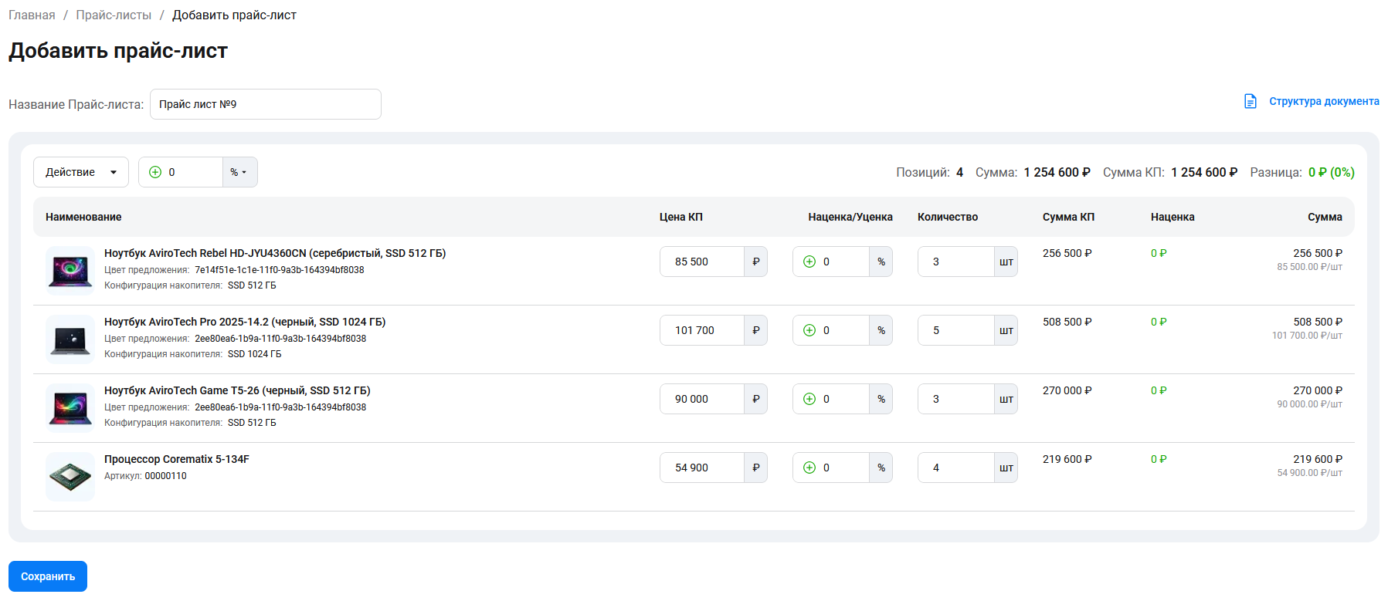The height and width of the screenshot is (601, 1388).
Task: Click markup plus icon for Corematix processor
Action: (x=809, y=468)
